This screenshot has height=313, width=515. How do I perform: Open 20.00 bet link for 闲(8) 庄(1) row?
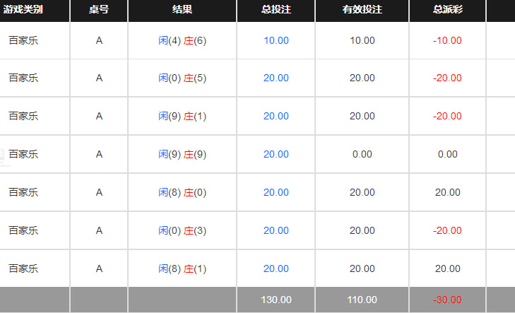click(276, 268)
